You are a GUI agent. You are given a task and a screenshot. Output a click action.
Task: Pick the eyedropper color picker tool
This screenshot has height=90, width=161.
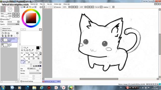coord(32,50)
